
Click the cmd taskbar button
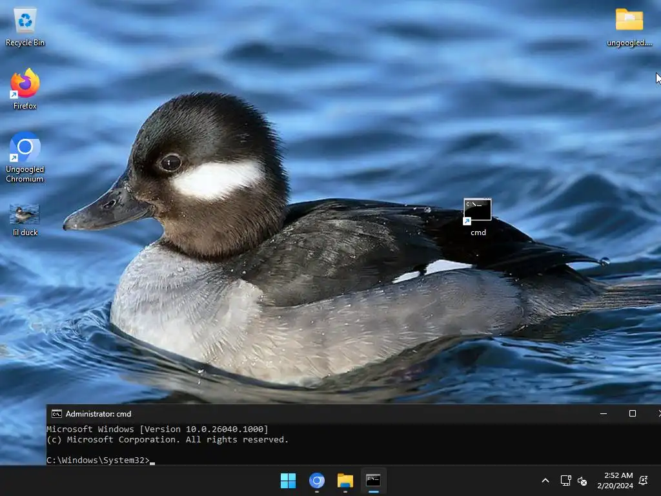tap(373, 480)
